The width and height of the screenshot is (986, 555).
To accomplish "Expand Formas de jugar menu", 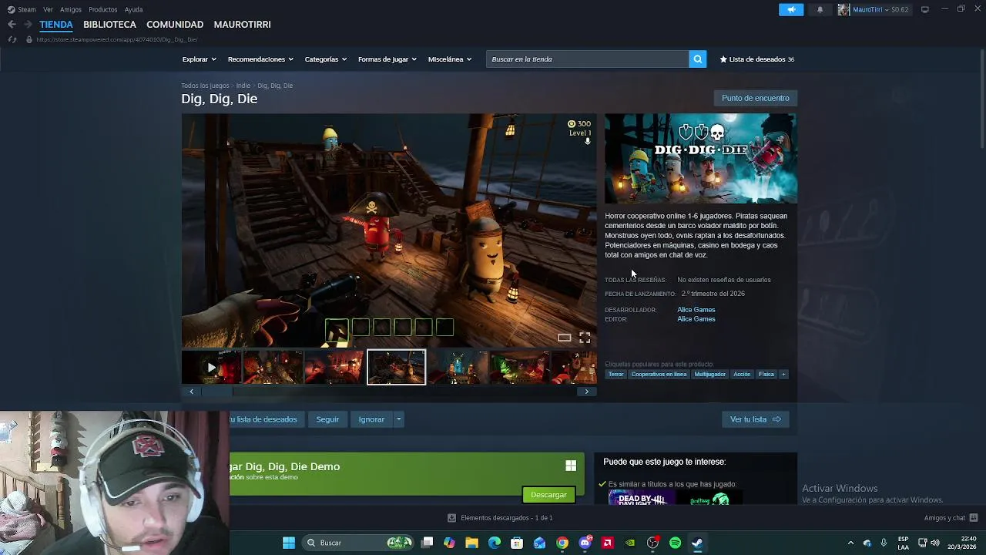I will point(387,59).
